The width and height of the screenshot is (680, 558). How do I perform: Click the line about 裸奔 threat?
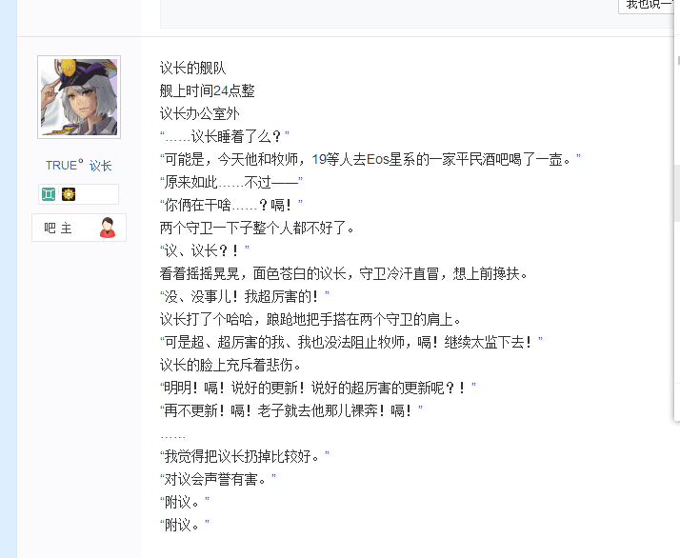pyautogui.click(x=291, y=410)
